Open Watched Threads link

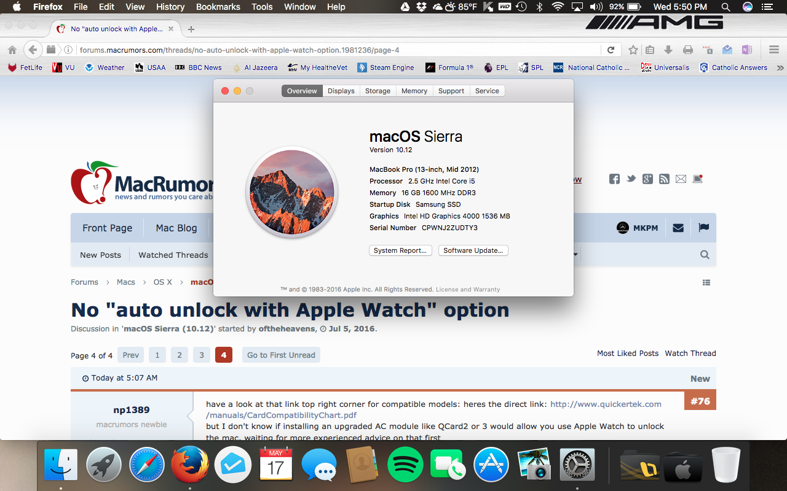[x=173, y=255]
